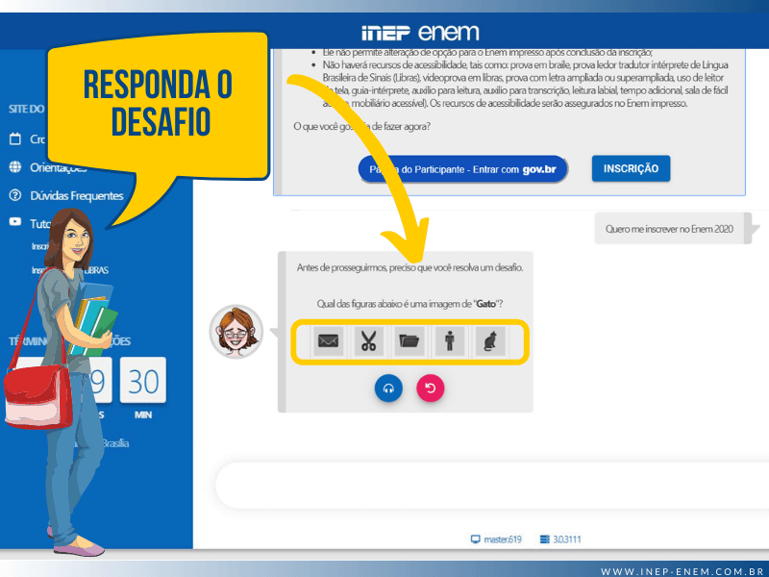Click the cat figure to answer Gato
Image resolution: width=769 pixels, height=577 pixels.
[x=490, y=341]
